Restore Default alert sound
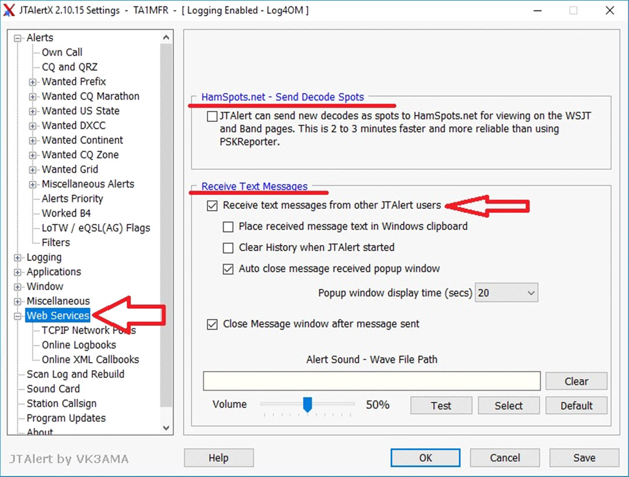This screenshot has width=629, height=477. coord(576,406)
